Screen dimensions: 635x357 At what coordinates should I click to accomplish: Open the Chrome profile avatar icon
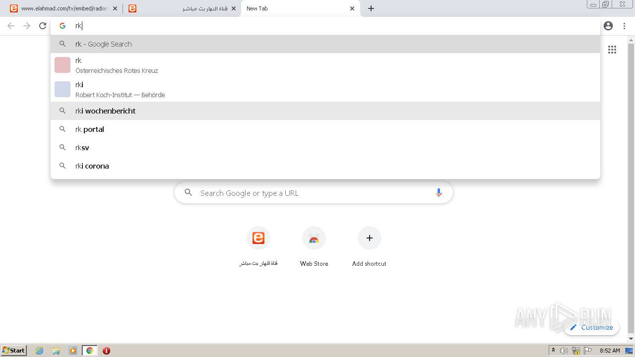608,26
